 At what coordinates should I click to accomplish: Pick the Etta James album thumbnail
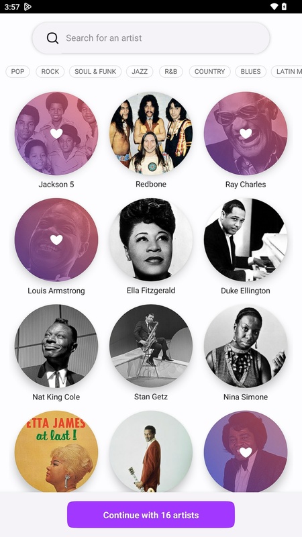tap(56, 451)
